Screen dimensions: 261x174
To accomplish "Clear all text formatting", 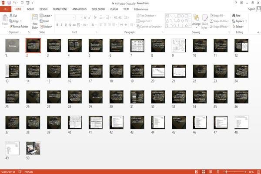I will coord(95,17).
